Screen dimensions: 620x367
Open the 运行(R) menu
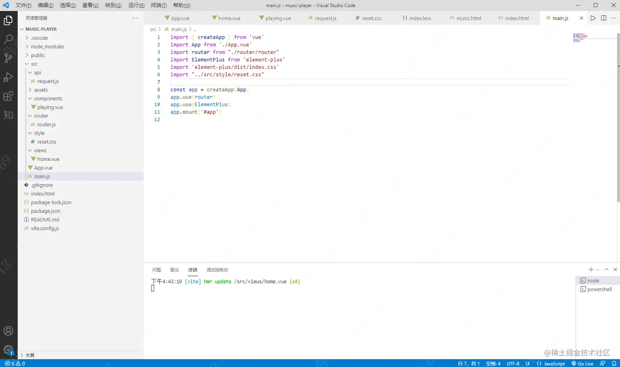[136, 5]
